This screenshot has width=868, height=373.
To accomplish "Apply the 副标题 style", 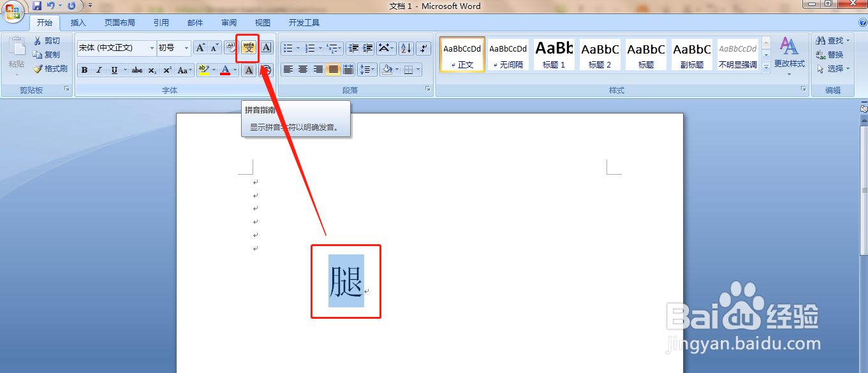I will coord(692,54).
